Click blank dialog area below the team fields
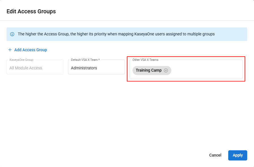This screenshot has height=167, width=254. [x=127, y=113]
